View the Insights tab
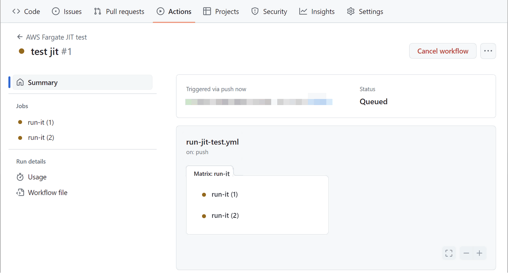The image size is (508, 275). coord(317,11)
